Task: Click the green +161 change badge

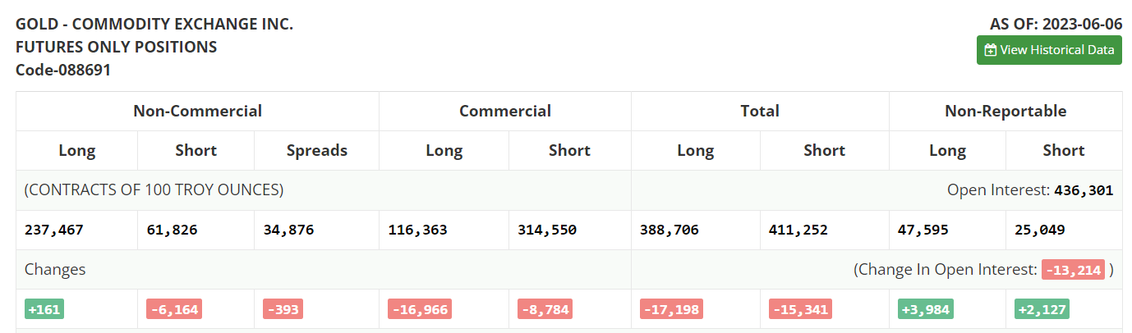Action: click(44, 309)
